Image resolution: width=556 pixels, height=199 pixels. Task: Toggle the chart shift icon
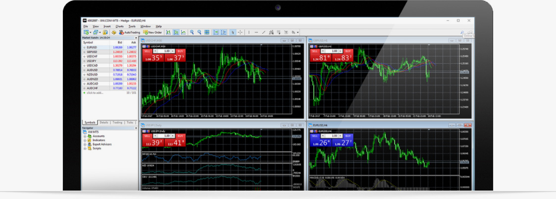pyautogui.click(x=224, y=32)
